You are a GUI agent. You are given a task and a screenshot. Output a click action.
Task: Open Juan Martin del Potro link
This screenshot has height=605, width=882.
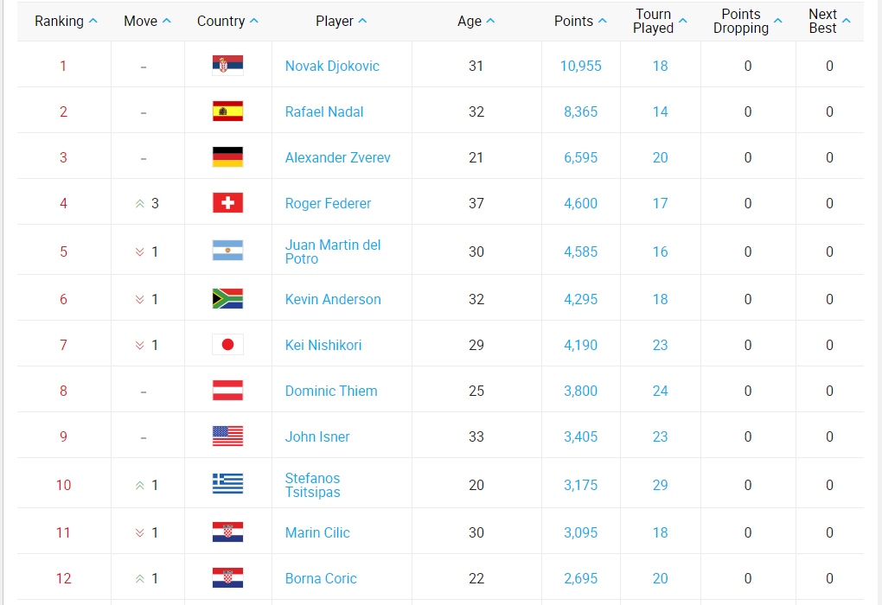(333, 252)
